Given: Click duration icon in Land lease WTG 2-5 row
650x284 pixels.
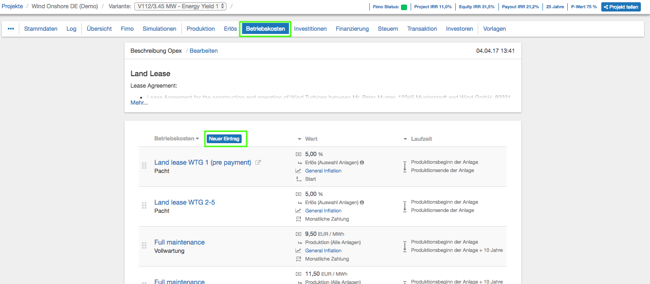Looking at the screenshot, I should [x=405, y=206].
